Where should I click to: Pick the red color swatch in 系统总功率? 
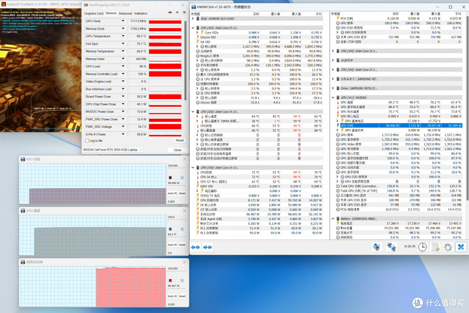coord(170,281)
